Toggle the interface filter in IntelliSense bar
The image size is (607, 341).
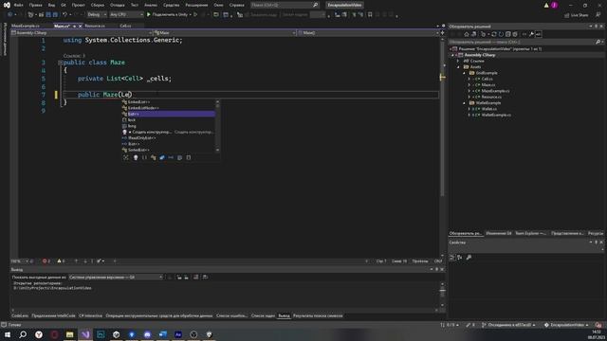[x=171, y=158]
